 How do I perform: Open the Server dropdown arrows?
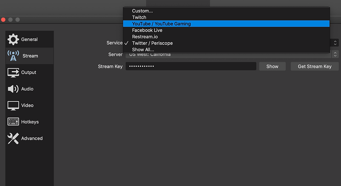pyautogui.click(x=335, y=54)
